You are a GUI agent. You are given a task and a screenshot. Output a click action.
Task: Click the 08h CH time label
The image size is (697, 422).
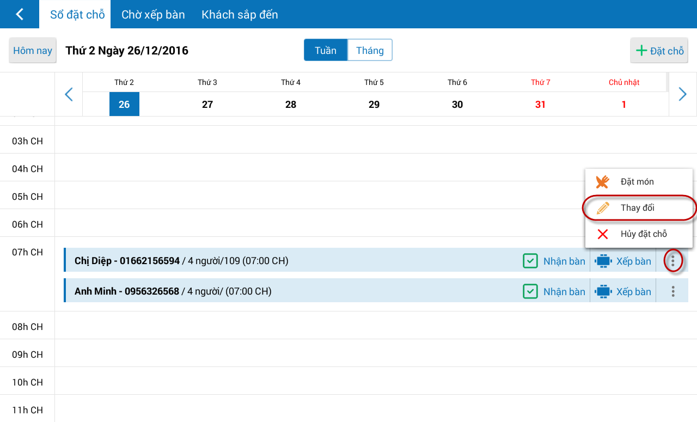point(27,327)
